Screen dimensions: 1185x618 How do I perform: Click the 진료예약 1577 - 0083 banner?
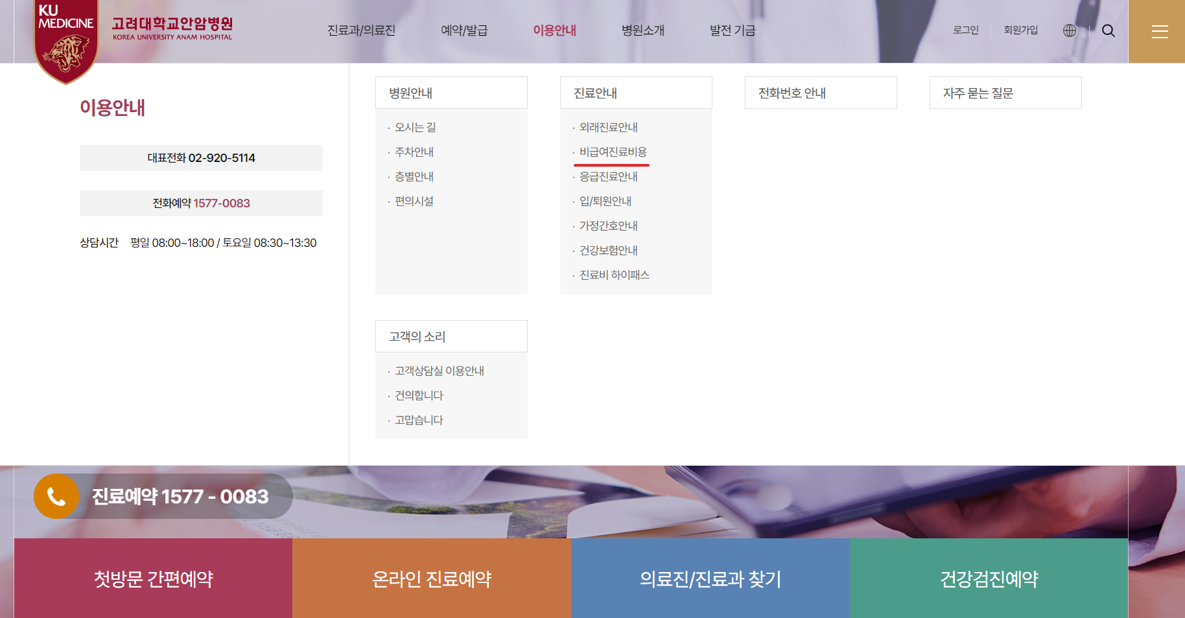163,496
